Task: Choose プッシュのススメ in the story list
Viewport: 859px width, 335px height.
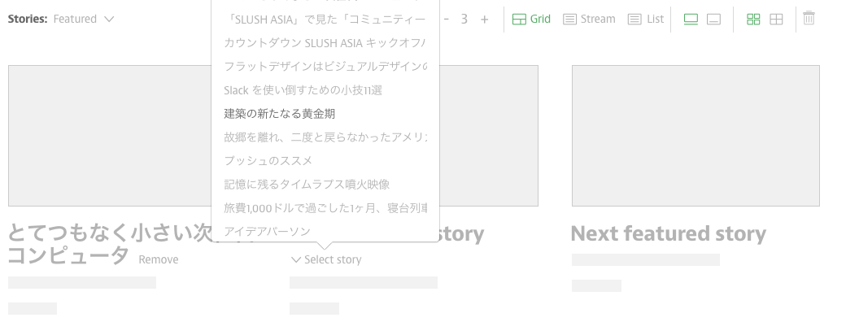Action: click(x=268, y=161)
